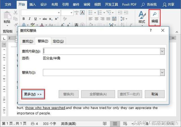Switch to the 插入 ribbon tab
The height and width of the screenshot is (127, 181).
point(33,5)
